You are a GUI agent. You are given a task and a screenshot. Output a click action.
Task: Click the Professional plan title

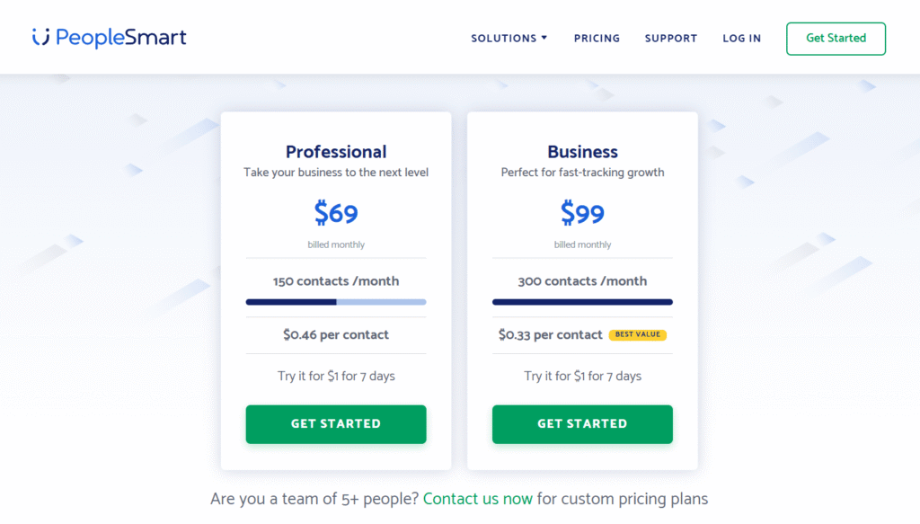click(335, 151)
